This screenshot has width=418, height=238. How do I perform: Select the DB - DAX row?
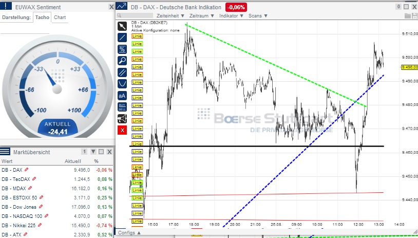tap(57, 170)
